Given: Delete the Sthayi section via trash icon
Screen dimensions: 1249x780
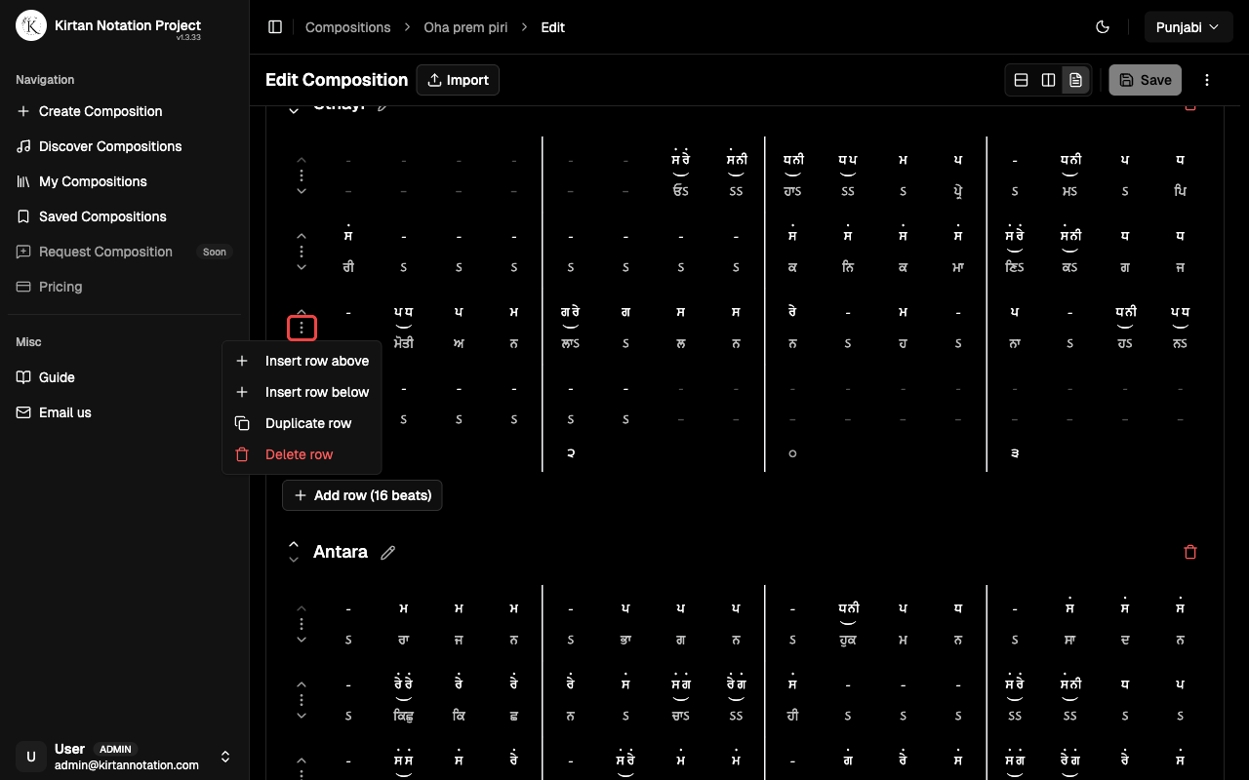Looking at the screenshot, I should click(x=1190, y=103).
